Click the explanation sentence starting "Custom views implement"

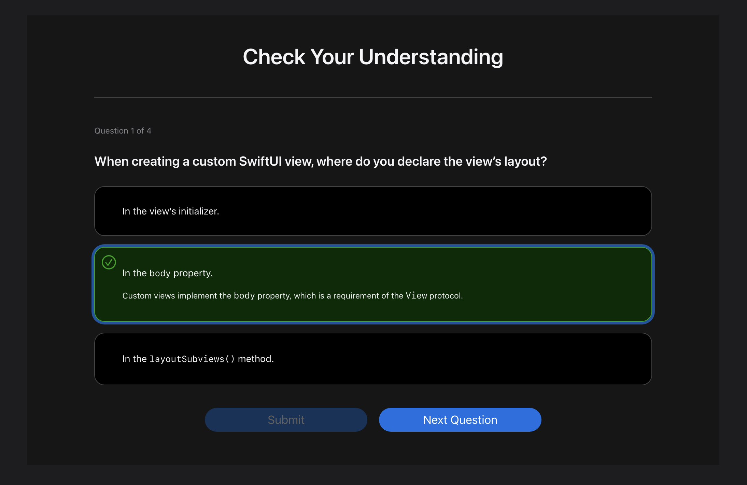292,296
